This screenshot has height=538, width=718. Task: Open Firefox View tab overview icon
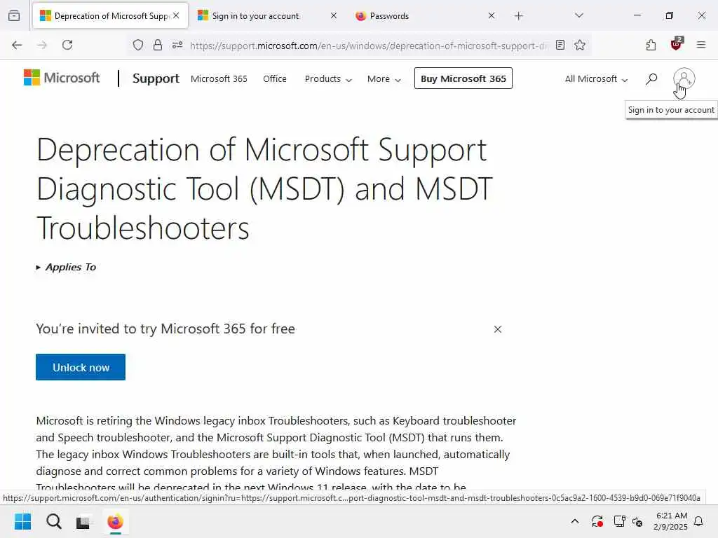point(14,15)
